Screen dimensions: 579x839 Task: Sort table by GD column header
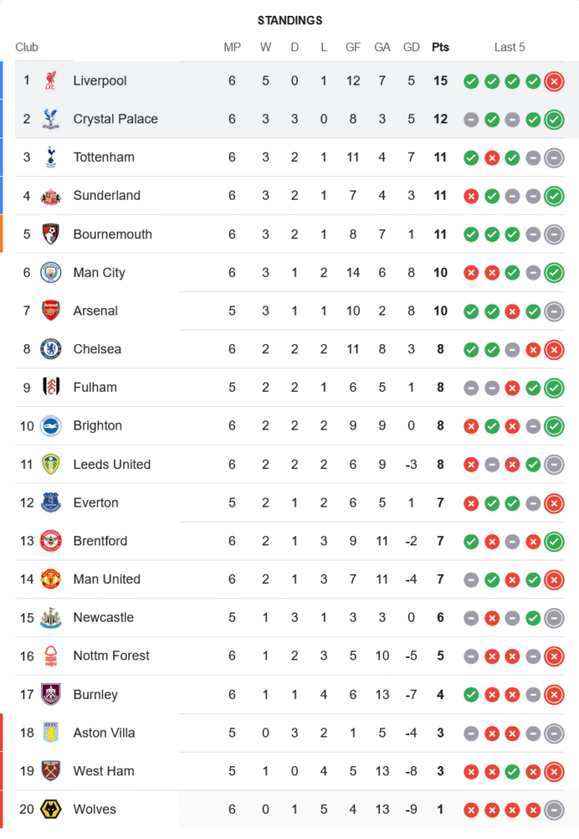click(411, 47)
